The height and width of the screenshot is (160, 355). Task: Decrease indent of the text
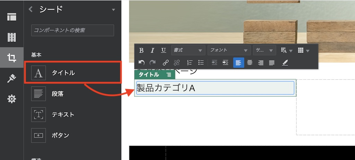(x=214, y=63)
